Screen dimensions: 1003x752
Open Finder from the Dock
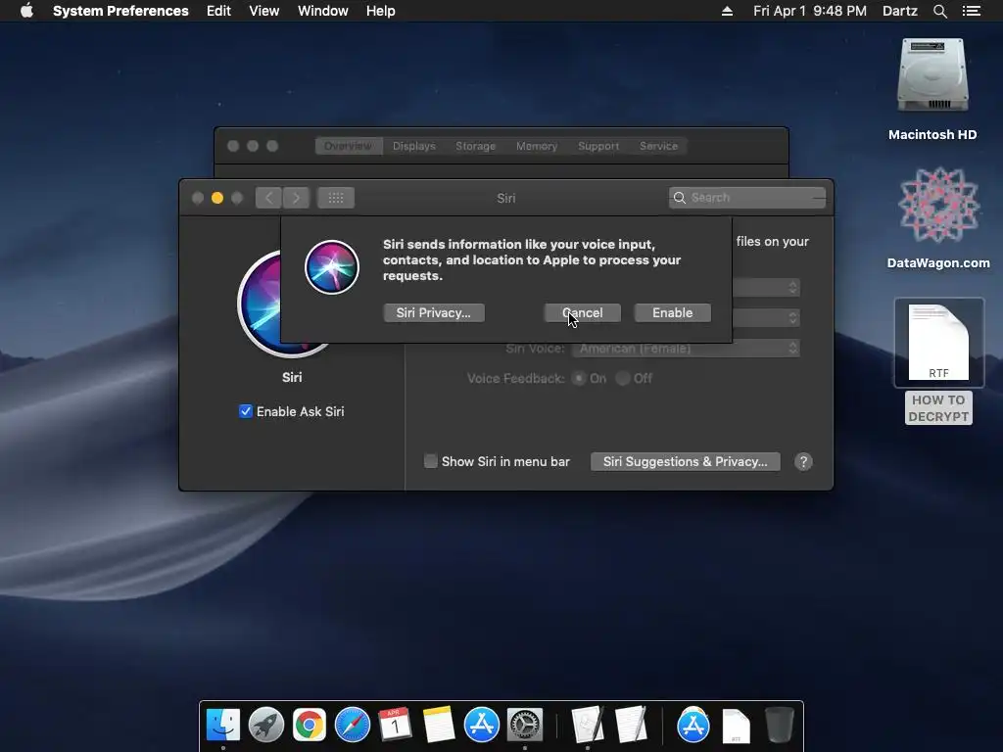coord(222,726)
